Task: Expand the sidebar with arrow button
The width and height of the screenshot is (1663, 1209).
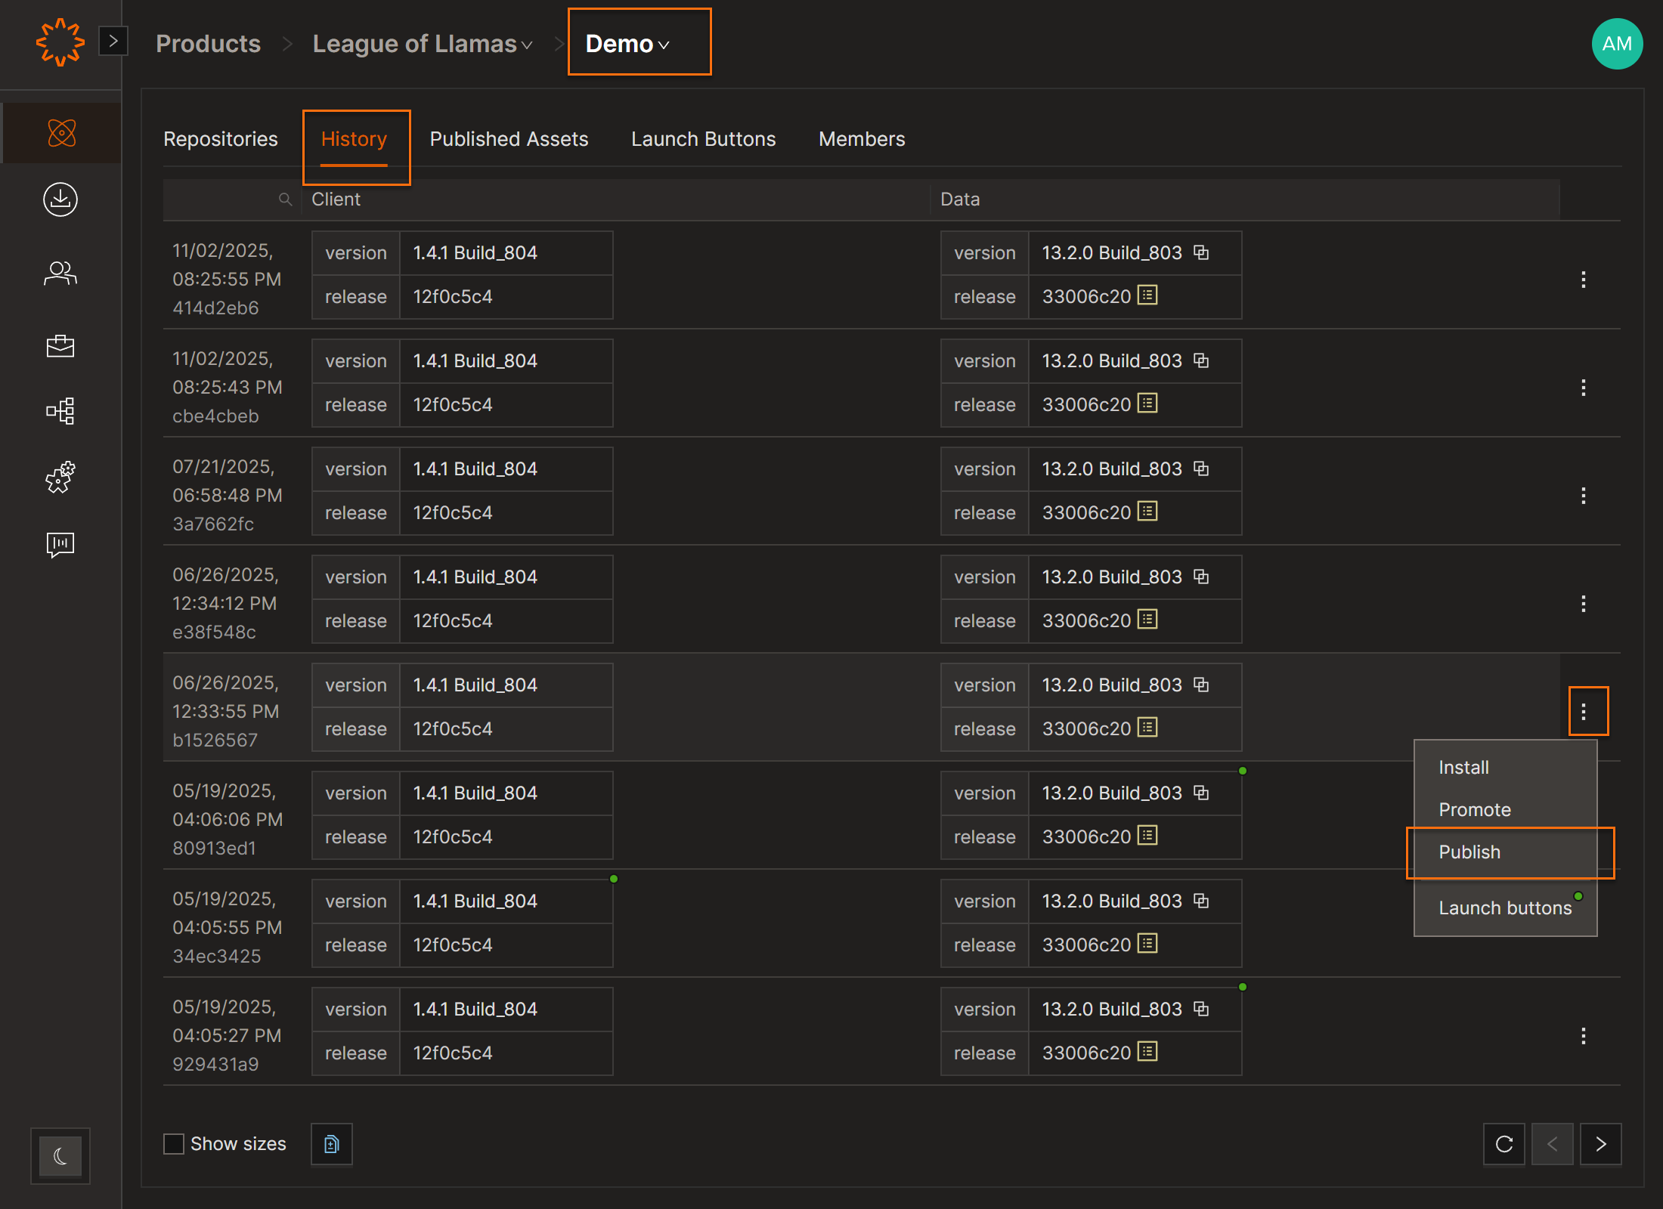Action: (113, 41)
